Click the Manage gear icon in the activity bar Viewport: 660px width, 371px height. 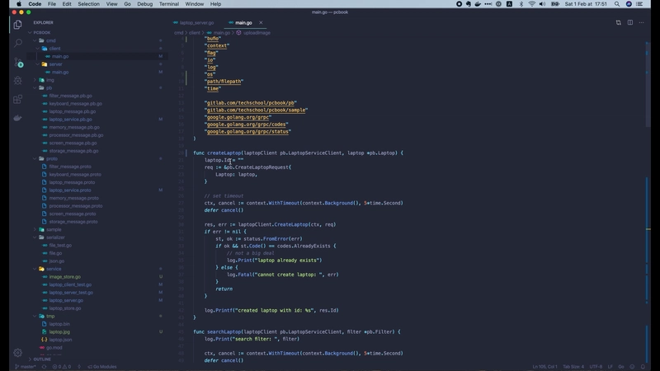pos(17,353)
